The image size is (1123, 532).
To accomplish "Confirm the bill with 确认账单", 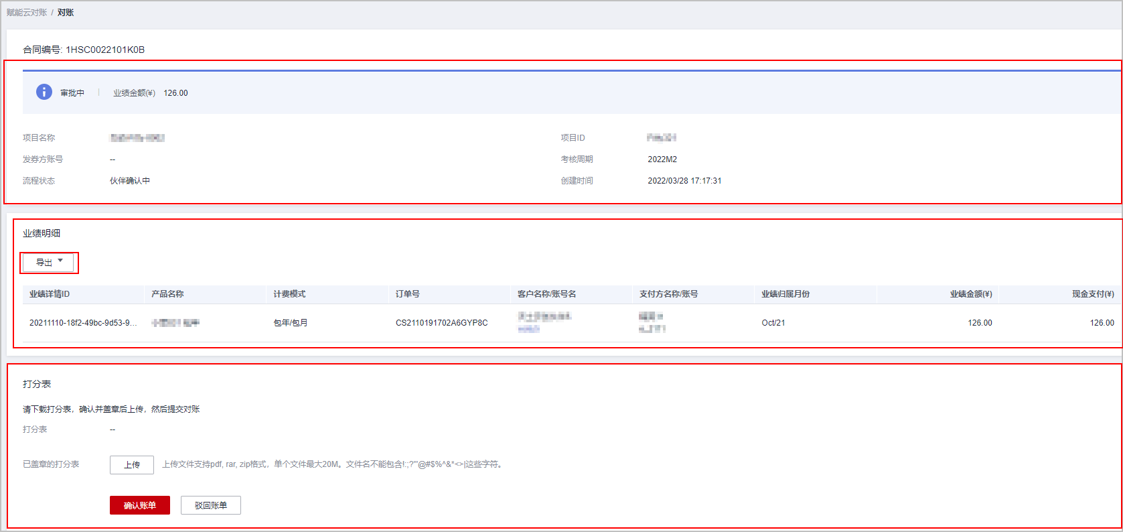I will 140,505.
